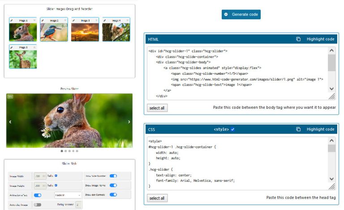Open the Fade in animation dropdown
The height and width of the screenshot is (210, 344).
68,195
